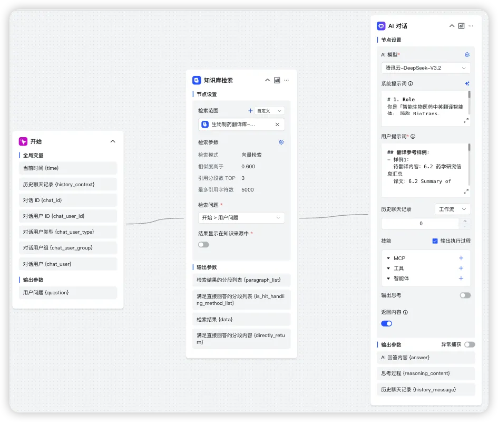Expand the MCP skills section
The width and height of the screenshot is (498, 422).
coord(388,258)
